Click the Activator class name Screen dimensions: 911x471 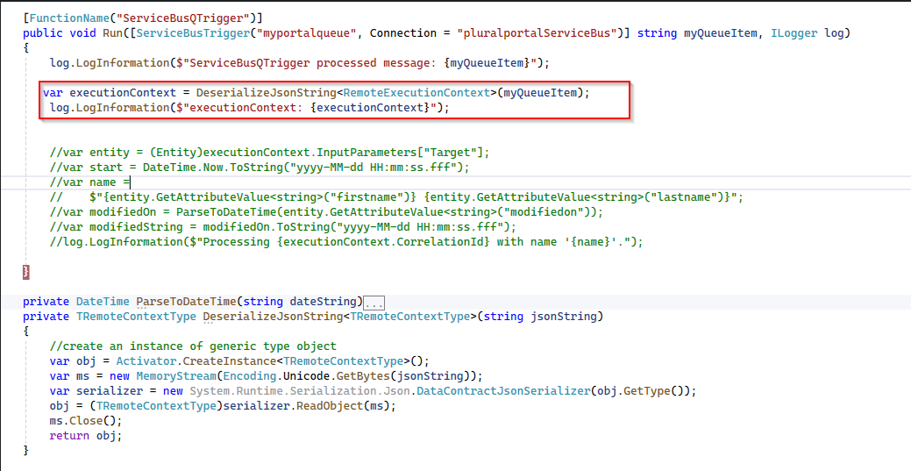pos(146,361)
